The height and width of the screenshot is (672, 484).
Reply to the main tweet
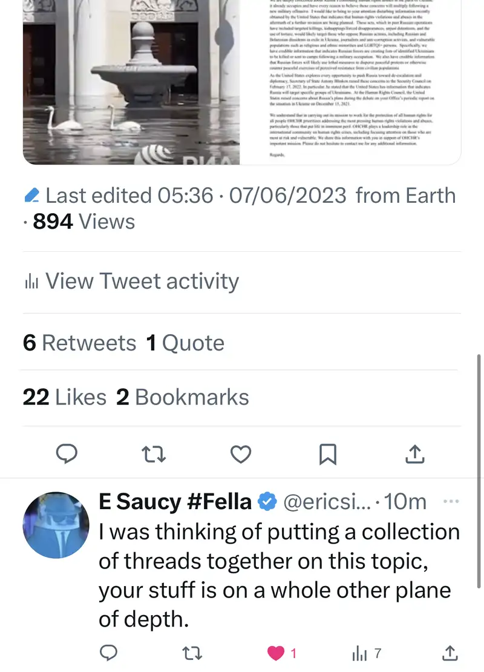point(66,454)
